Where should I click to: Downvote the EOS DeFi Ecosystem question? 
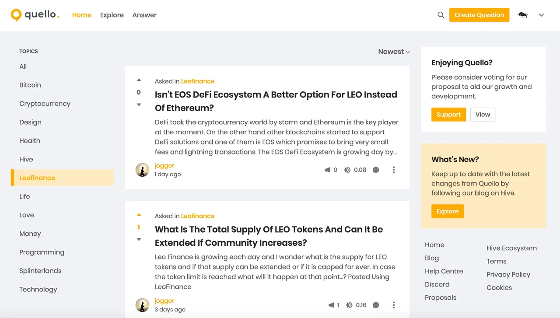[139, 105]
